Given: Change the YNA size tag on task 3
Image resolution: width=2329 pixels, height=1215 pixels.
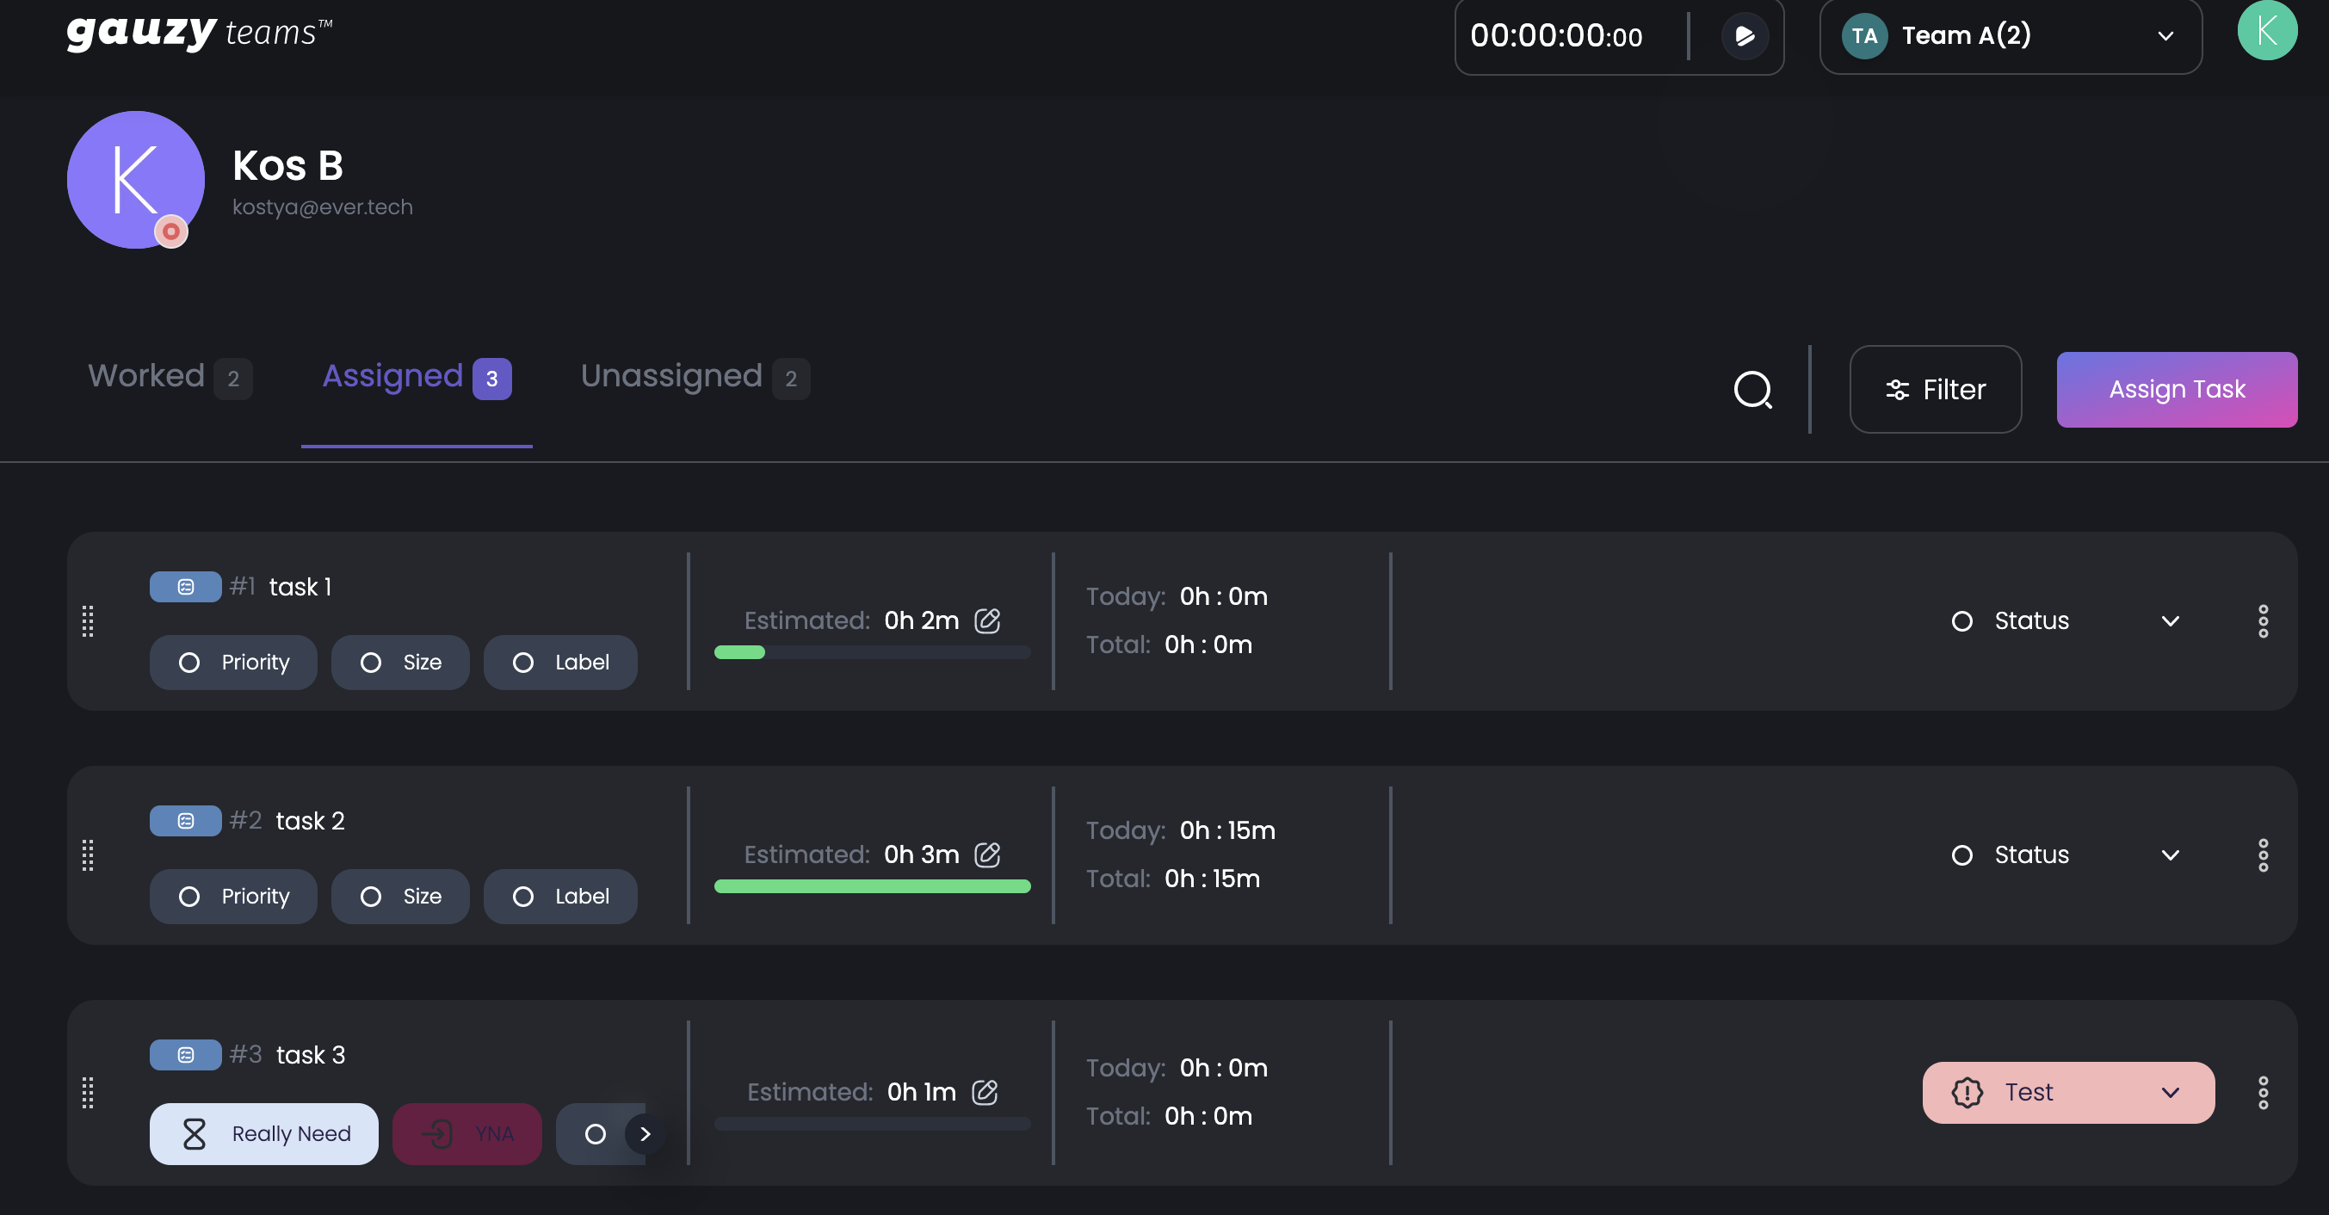Looking at the screenshot, I should click(466, 1133).
